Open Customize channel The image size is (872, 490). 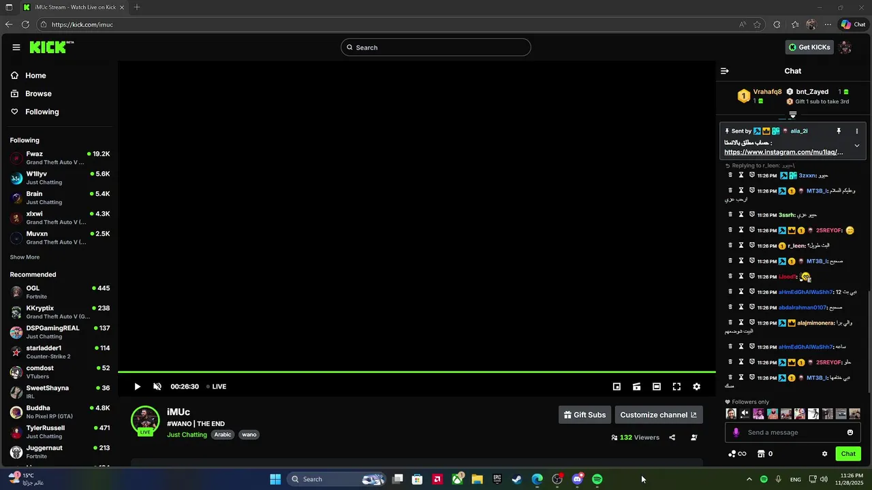point(659,414)
